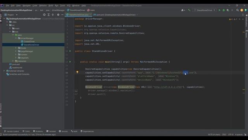Select readme.md in project tree
Viewport: 248px width, 140px height.
tap(15, 68)
